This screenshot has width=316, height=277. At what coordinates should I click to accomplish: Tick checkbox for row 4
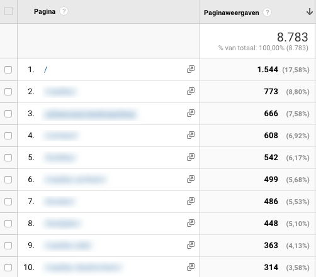(8, 136)
